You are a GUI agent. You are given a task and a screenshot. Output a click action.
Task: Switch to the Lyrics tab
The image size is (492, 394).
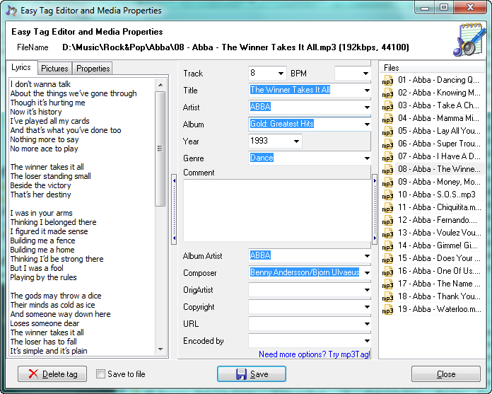coord(21,67)
